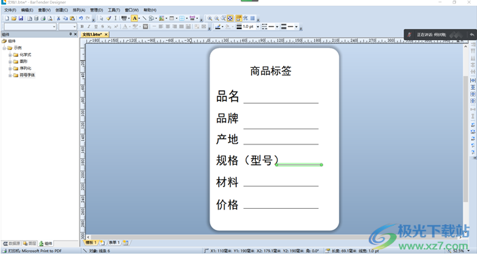Open the font name combo box
Screen dimensions: 477x257
pos(30,26)
